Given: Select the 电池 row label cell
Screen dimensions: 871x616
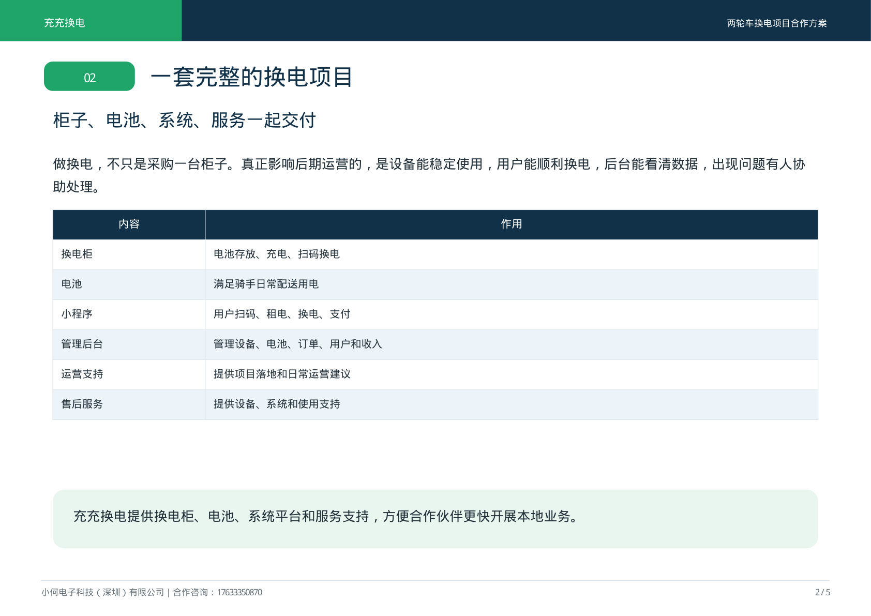Looking at the screenshot, I should tap(129, 284).
